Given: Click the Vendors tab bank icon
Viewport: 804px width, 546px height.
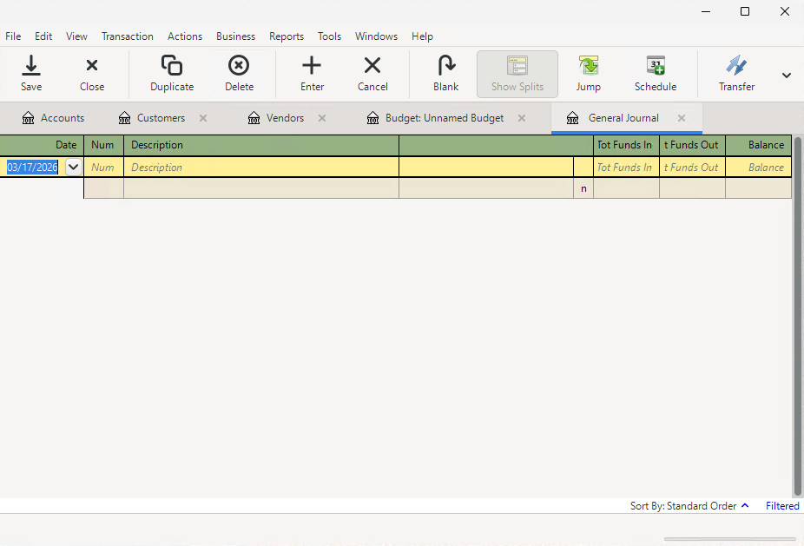Looking at the screenshot, I should coord(254,118).
